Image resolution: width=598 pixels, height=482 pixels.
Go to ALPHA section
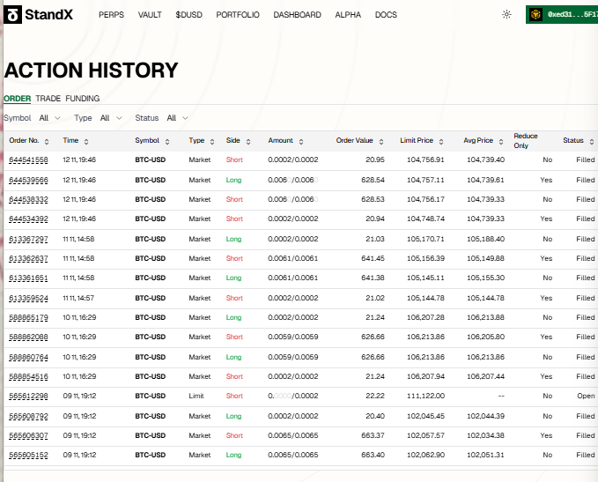tap(348, 15)
